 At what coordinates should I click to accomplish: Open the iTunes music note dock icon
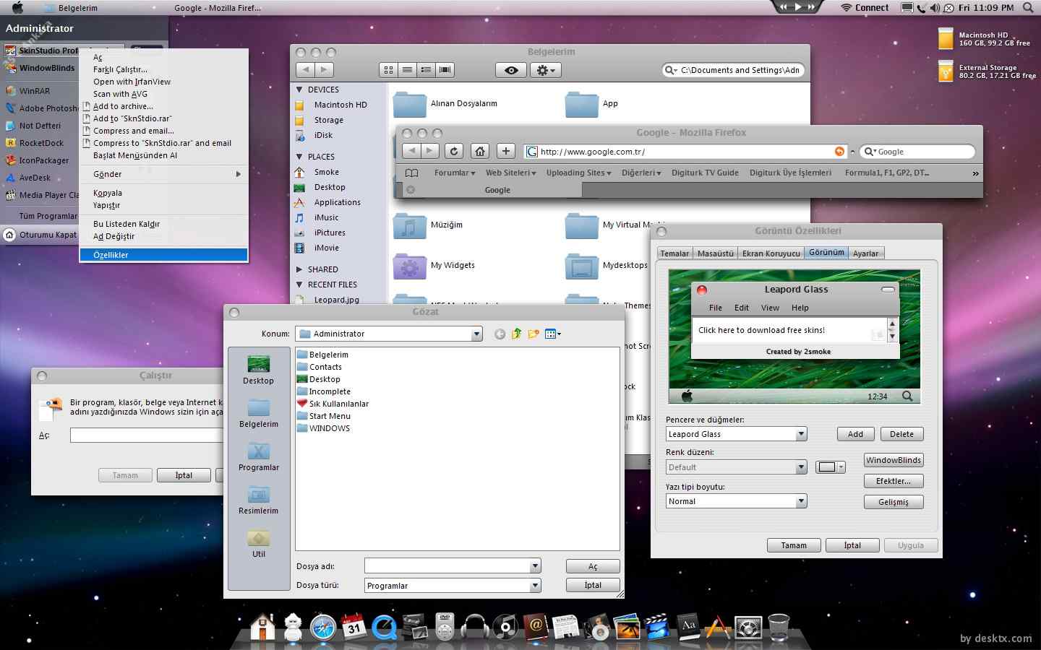tap(505, 627)
